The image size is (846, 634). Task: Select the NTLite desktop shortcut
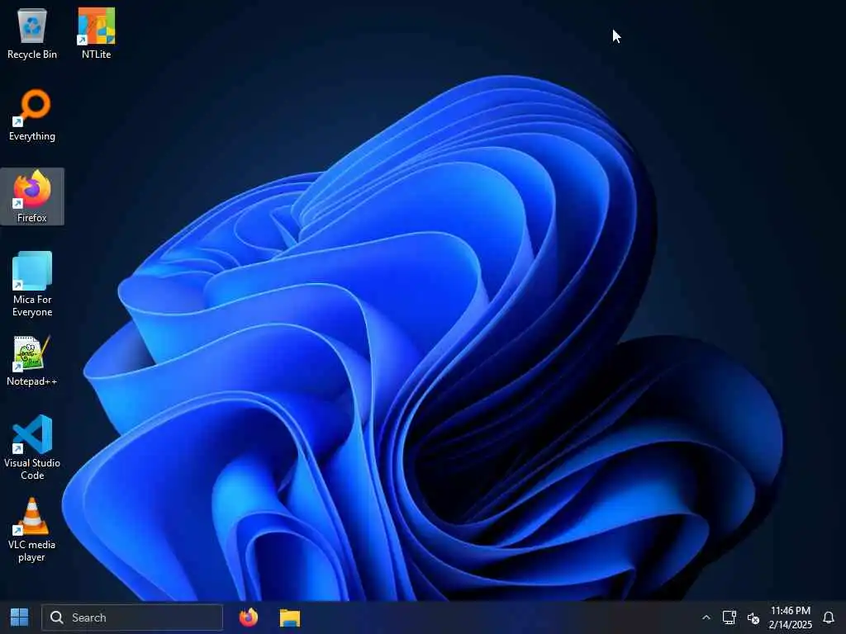point(96,33)
